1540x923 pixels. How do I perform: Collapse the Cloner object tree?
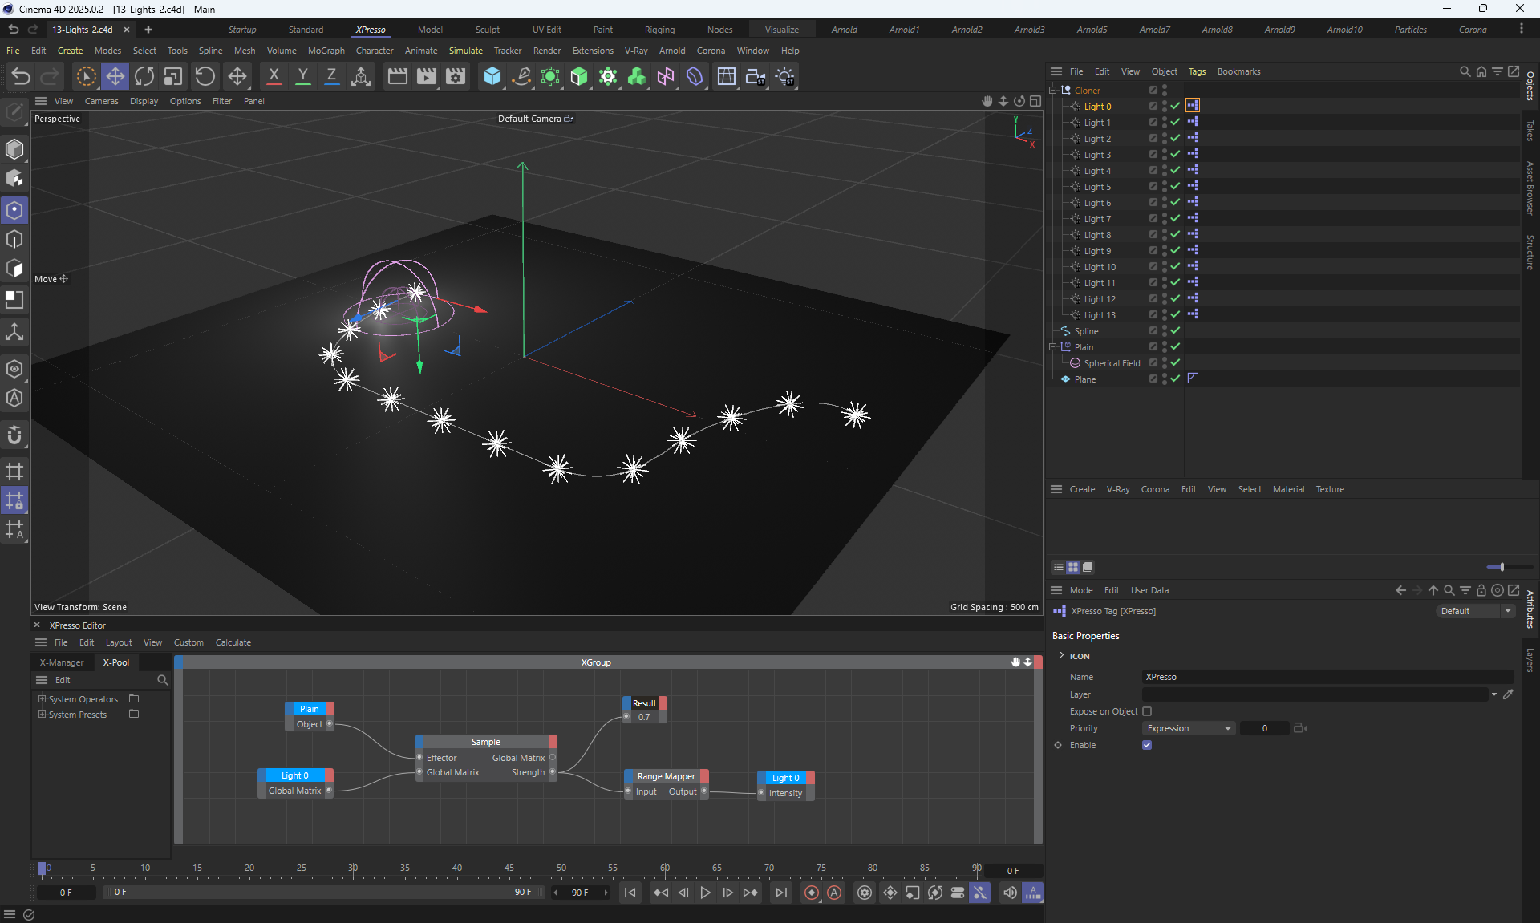click(1053, 91)
